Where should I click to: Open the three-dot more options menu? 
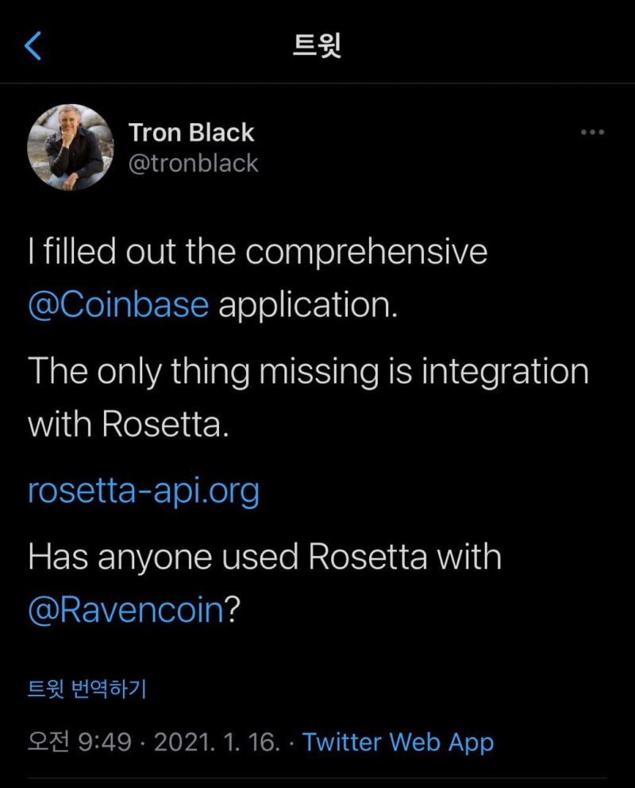593,133
